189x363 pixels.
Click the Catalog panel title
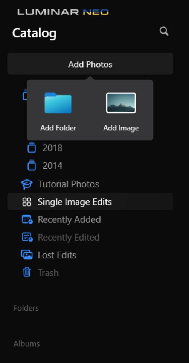[34, 33]
